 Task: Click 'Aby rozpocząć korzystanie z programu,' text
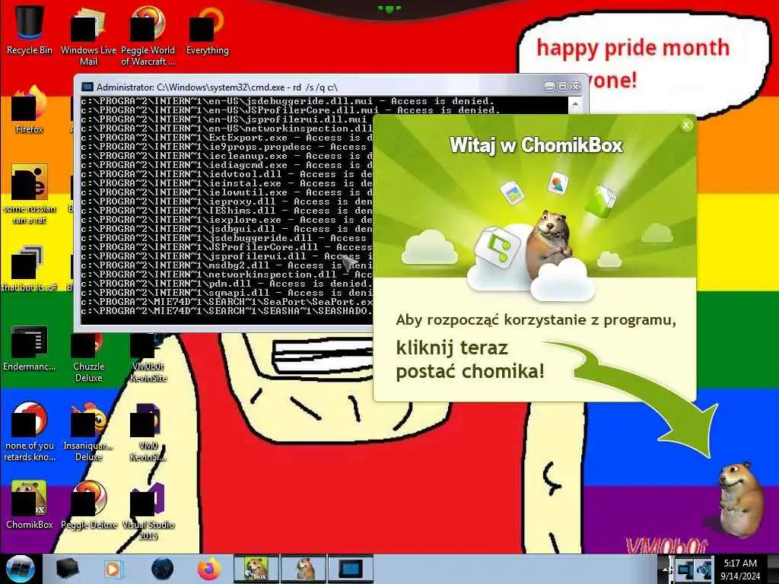click(536, 320)
